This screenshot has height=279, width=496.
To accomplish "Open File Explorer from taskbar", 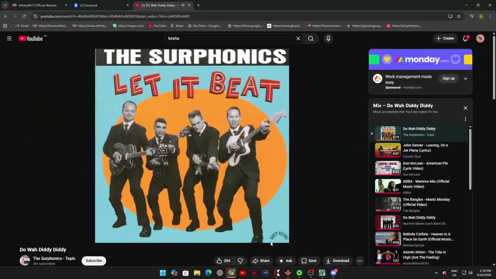I will (197, 273).
